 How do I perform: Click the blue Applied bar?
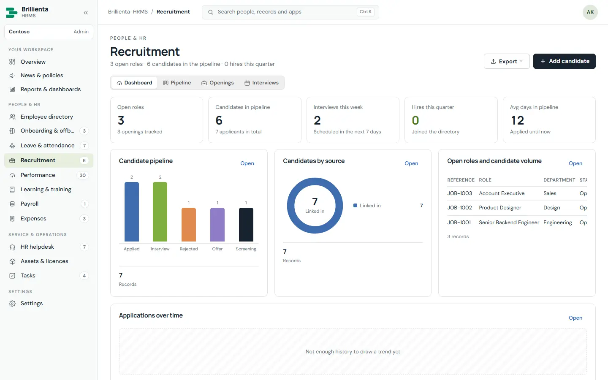click(x=132, y=212)
